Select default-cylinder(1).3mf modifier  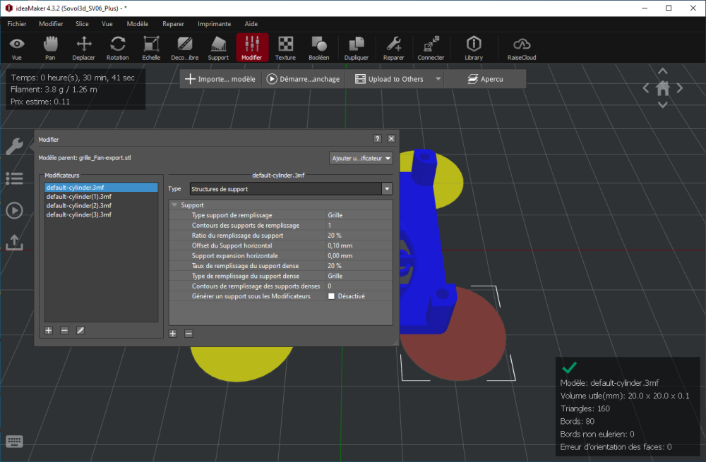101,197
